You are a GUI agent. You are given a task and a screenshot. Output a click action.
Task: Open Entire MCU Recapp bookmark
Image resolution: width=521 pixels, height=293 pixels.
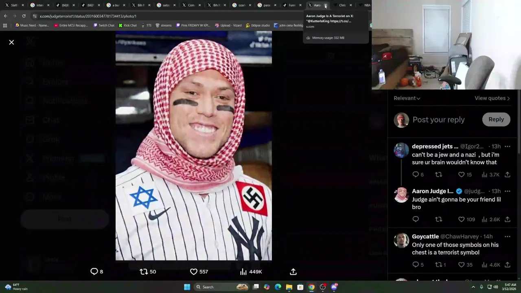click(x=71, y=25)
